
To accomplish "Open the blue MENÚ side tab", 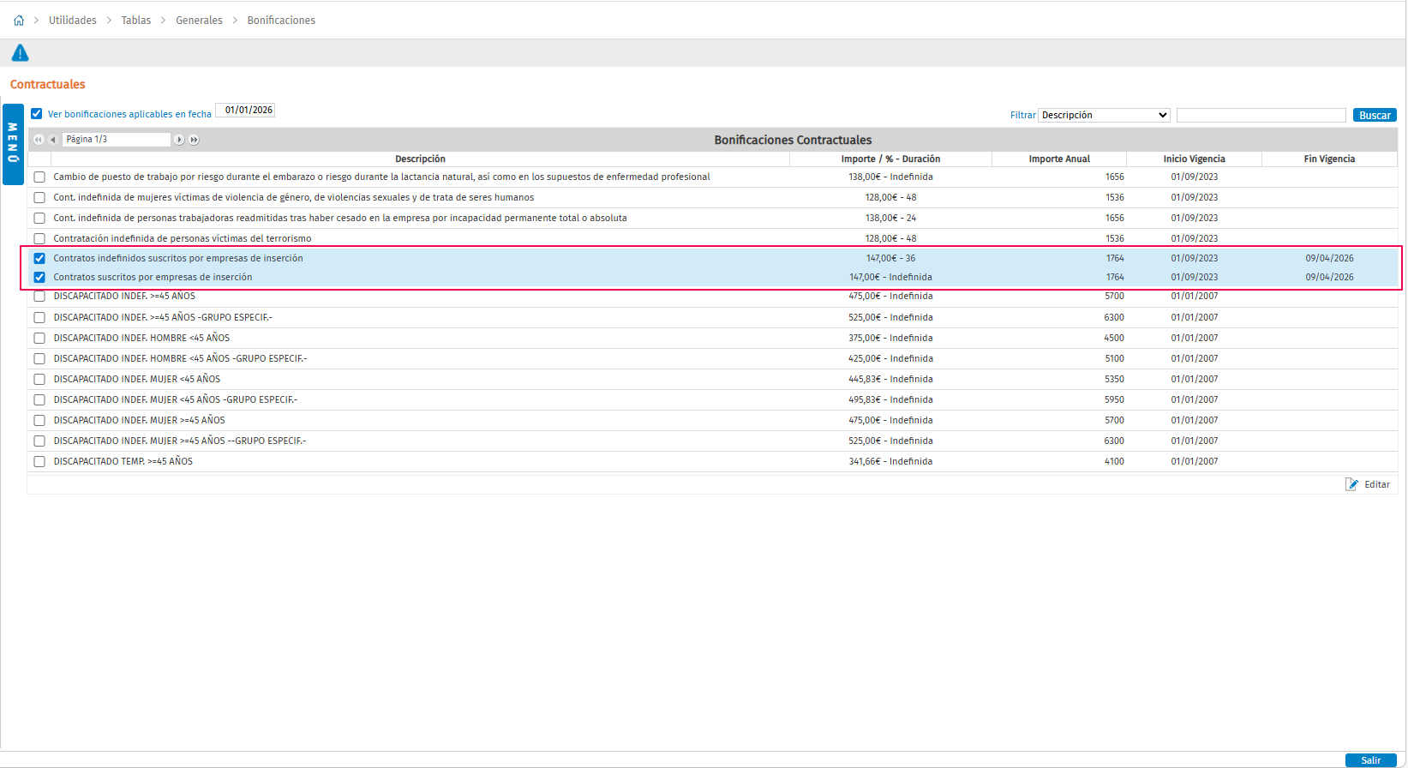I will 13,144.
